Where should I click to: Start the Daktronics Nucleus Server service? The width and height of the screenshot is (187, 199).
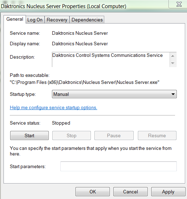click(29, 135)
